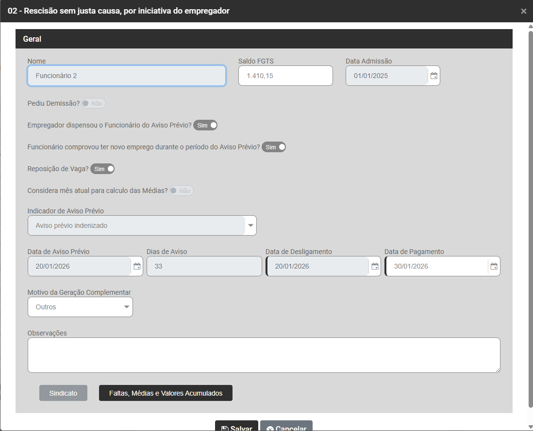The width and height of the screenshot is (533, 431).
Task: Enable Considera mês atual para Médias
Action: point(182,191)
